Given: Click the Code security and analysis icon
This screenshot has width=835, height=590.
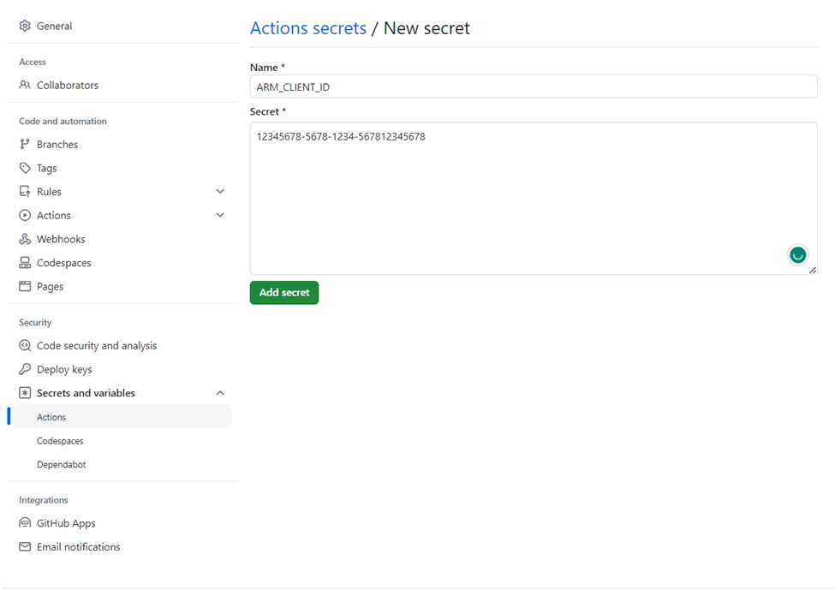Looking at the screenshot, I should (x=25, y=345).
